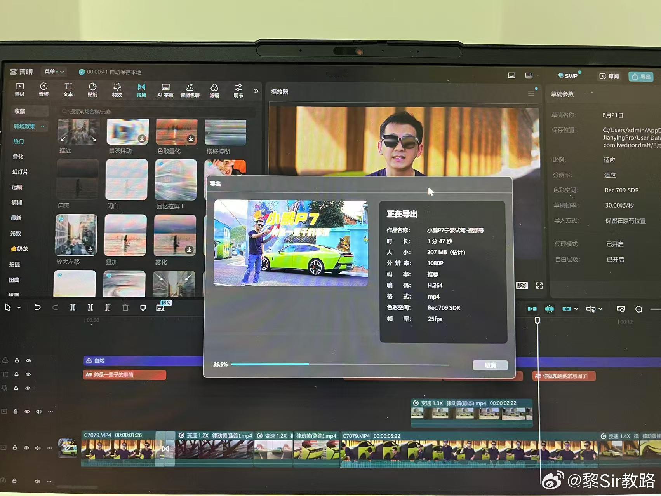Viewport: 661px width, 496px height.
Task: Click the timeline fit view icon
Action: 621,309
